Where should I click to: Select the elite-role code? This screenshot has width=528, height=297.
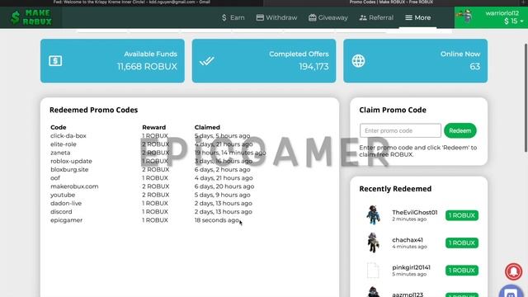tap(64, 144)
